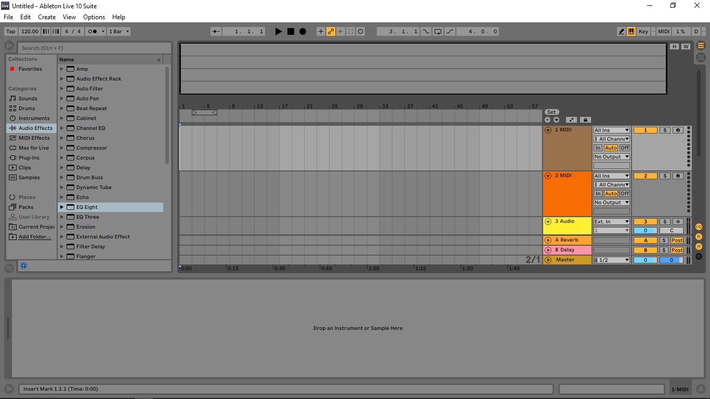
Task: Toggle the metronome button
Action: pos(92,32)
